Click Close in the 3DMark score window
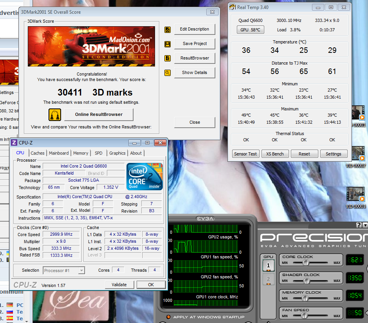This screenshot has height=323, width=368. [195, 122]
